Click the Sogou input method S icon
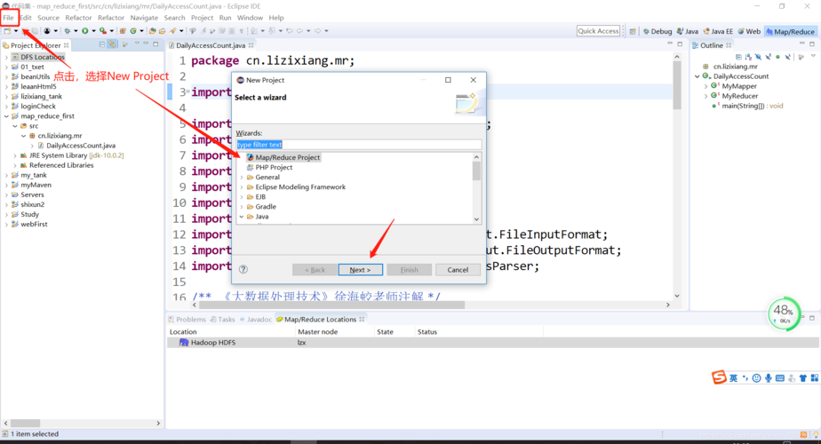This screenshot has height=444, width=821. (718, 377)
